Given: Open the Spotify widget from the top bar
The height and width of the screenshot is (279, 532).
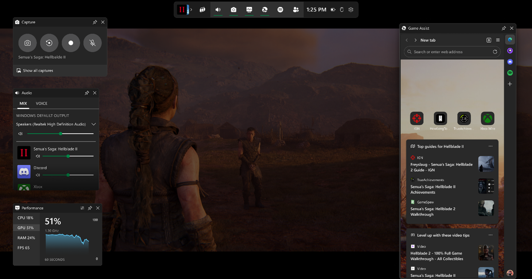Looking at the screenshot, I should [x=280, y=10].
